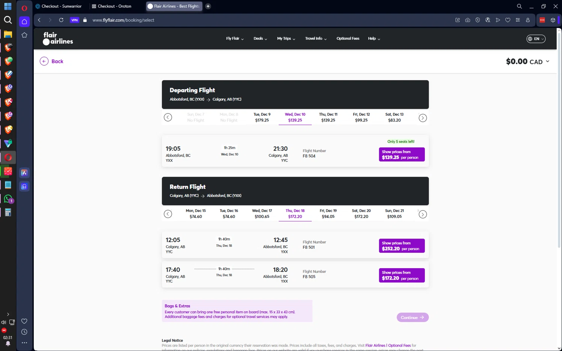Open the profile account icon in toolbar
Screen dimensions: 562x351
click(x=528, y=20)
